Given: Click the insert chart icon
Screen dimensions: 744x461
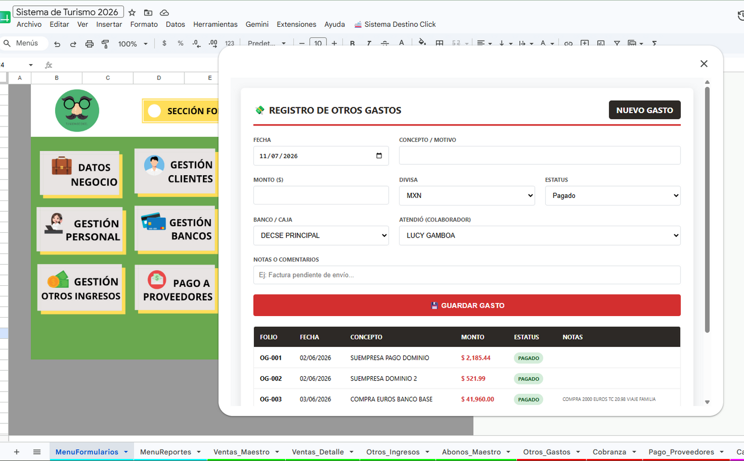Looking at the screenshot, I should 601,44.
